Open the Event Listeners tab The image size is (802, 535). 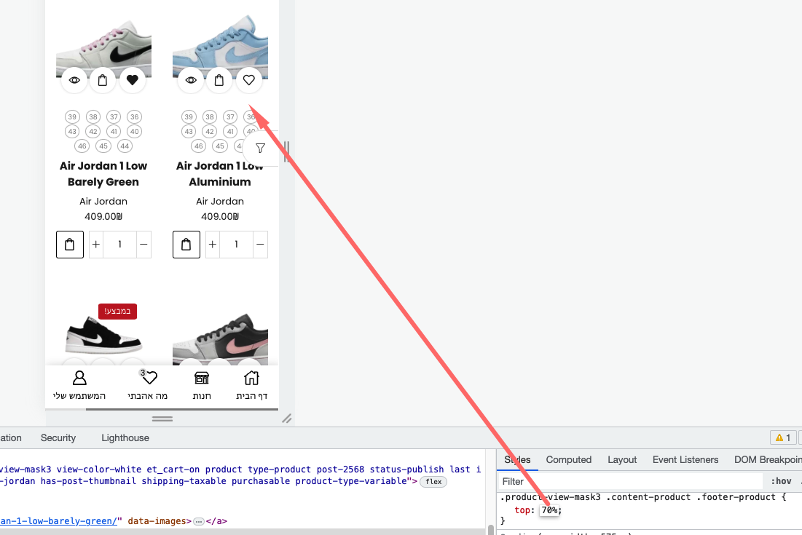[x=685, y=460]
